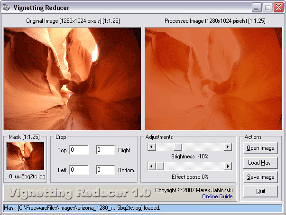Click the 'Effect boost: 0%' label
Screen dimensions: 286x215
(190, 177)
